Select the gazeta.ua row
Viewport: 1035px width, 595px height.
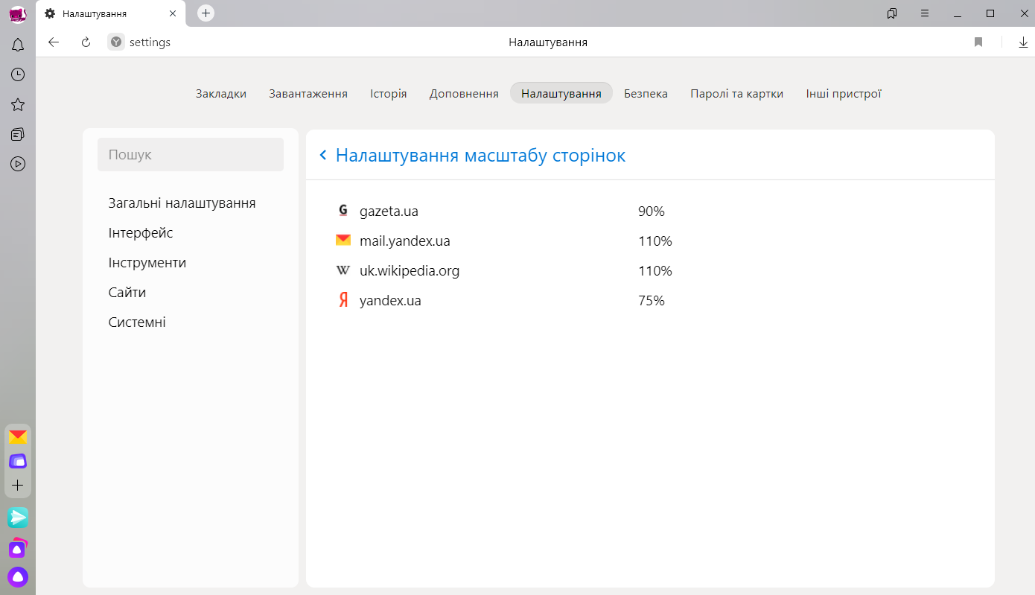click(650, 211)
